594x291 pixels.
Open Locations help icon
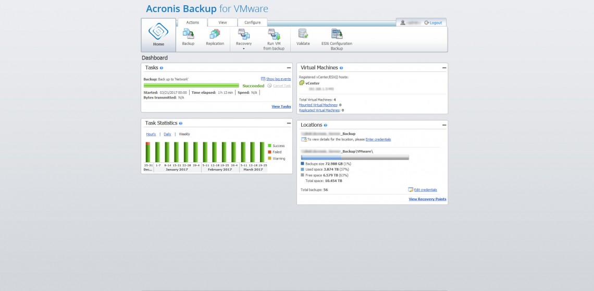(326, 125)
